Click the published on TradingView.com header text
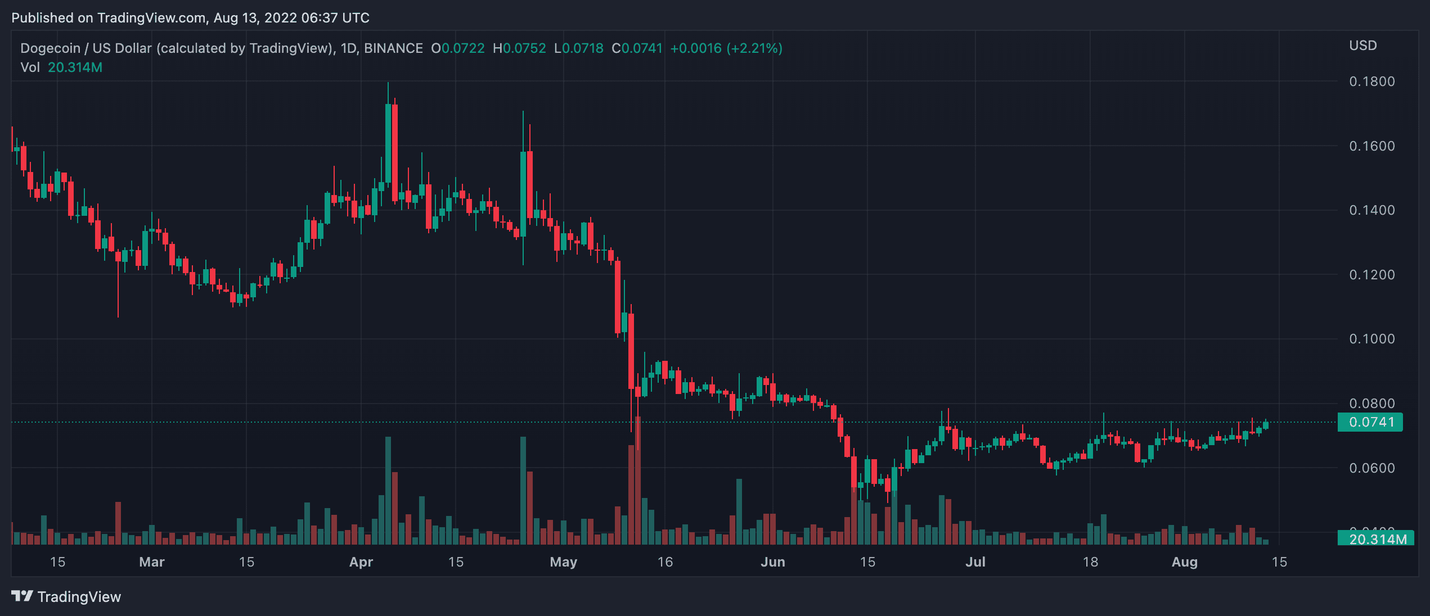 pyautogui.click(x=191, y=18)
